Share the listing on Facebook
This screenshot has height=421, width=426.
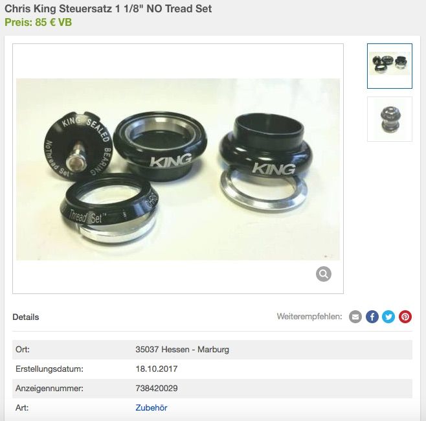pyautogui.click(x=372, y=317)
